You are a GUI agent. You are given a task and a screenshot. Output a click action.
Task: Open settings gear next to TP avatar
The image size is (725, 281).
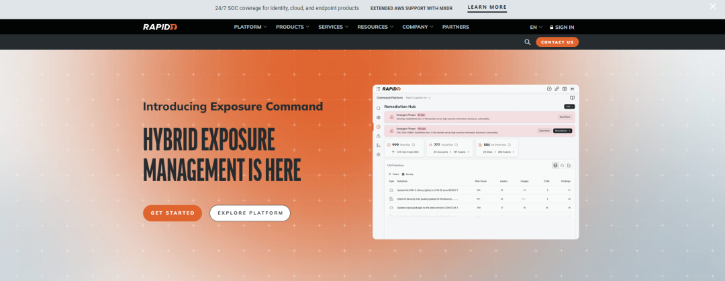(x=565, y=89)
